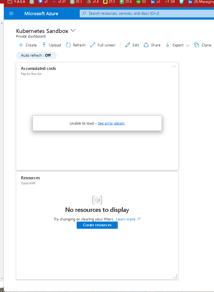Share the dashboard

[x=152, y=45]
